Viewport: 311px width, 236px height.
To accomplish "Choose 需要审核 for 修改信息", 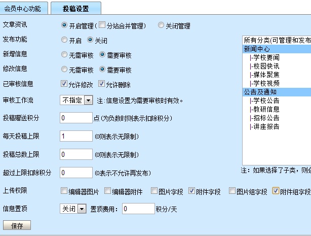I will (102, 69).
